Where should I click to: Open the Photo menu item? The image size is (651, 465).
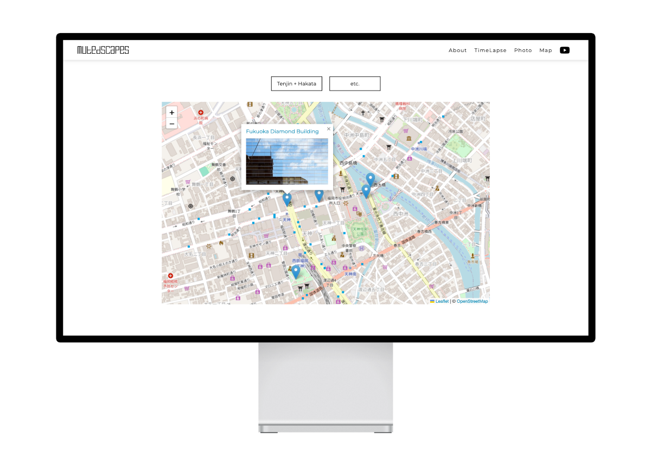(x=523, y=50)
